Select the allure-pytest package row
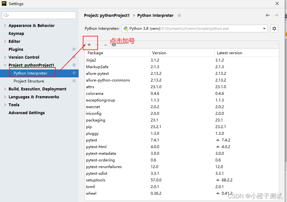Screen dimensions: 287x202 pyautogui.click(x=182, y=73)
